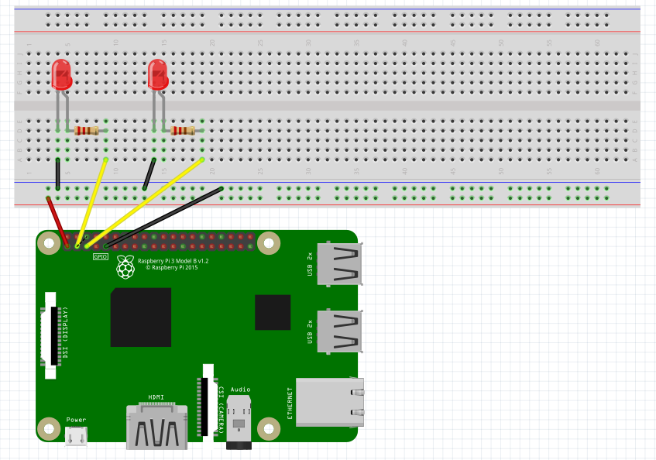Select the right red LED
The width and height of the screenshot is (656, 460).
coord(158,74)
